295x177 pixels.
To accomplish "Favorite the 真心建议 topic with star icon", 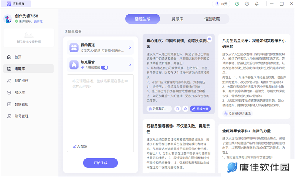I will point(185,109).
